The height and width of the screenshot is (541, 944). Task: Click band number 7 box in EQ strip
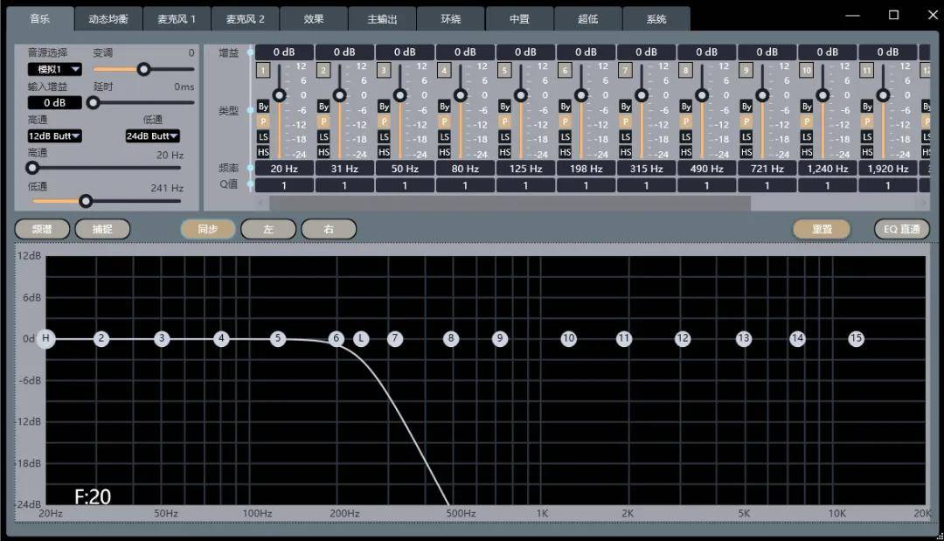click(626, 71)
